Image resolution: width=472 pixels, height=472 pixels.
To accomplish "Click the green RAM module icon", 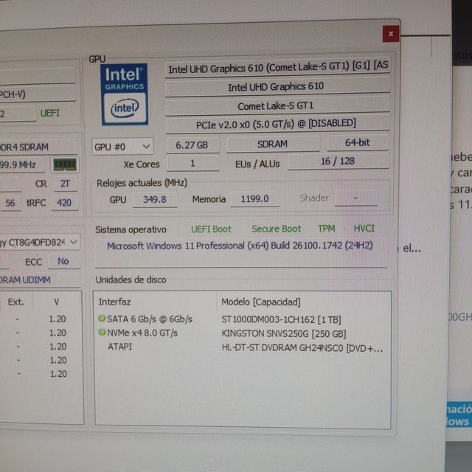I will pyautogui.click(x=65, y=164).
